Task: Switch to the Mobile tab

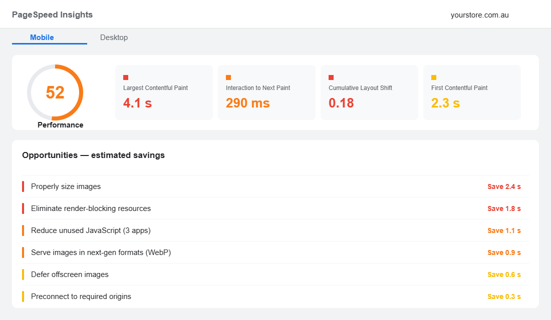Action: 49,37
